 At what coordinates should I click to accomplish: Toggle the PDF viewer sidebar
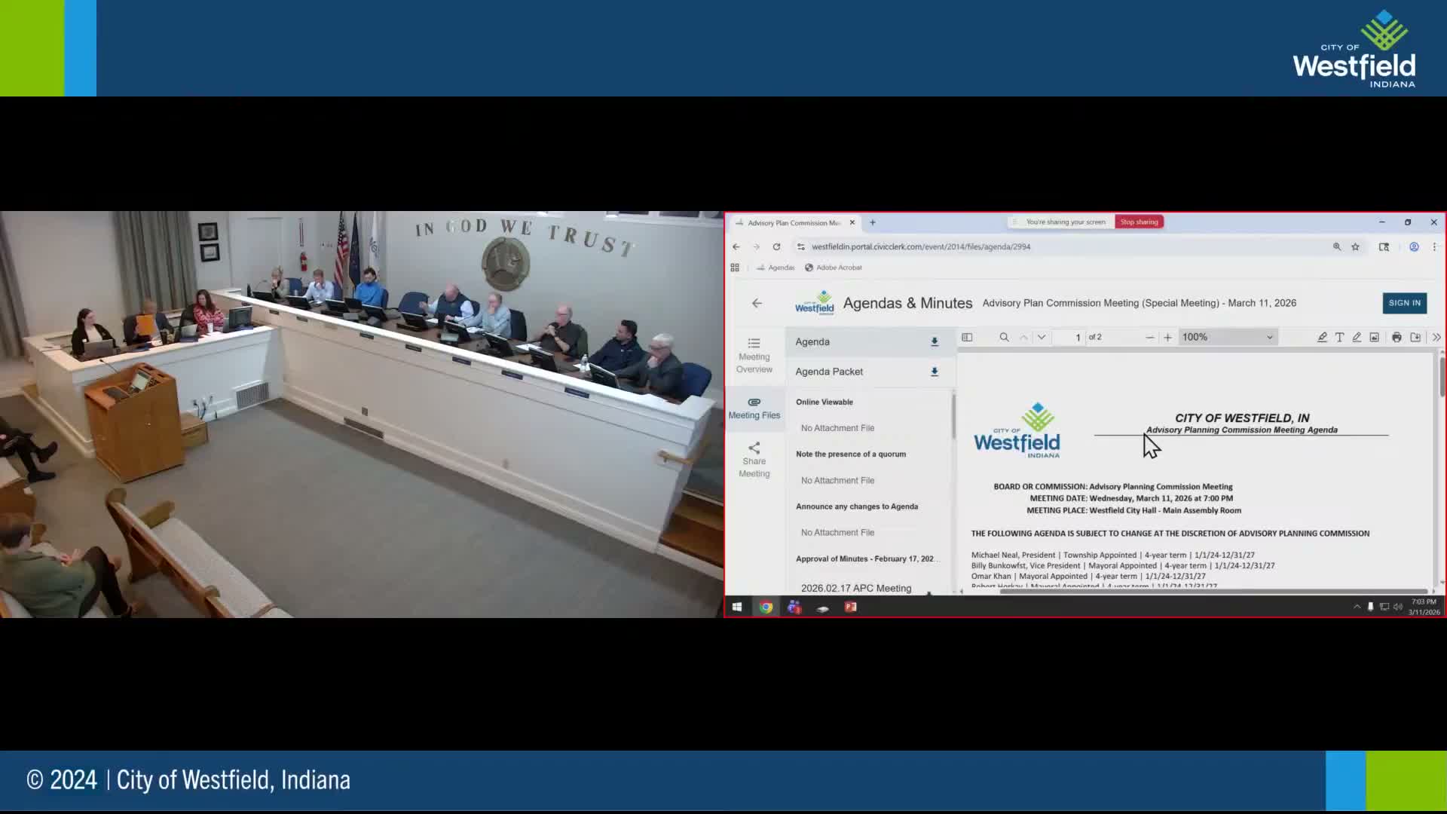click(x=967, y=337)
